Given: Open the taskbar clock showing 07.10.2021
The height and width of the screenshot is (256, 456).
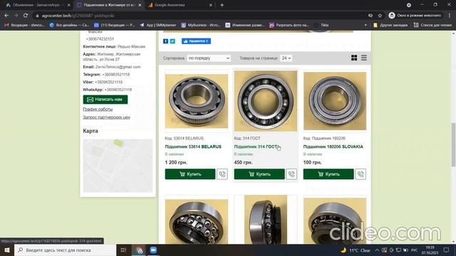Looking at the screenshot, I should coord(430,250).
